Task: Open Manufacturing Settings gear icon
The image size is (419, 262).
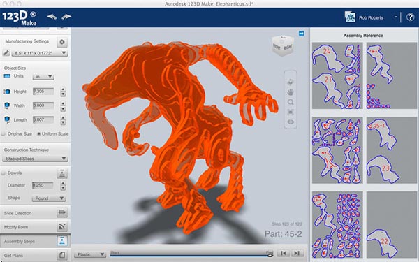Action: click(62, 42)
